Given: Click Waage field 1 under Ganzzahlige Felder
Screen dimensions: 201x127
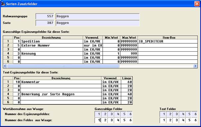Looking at the screenshot, I should [x=98, y=120].
